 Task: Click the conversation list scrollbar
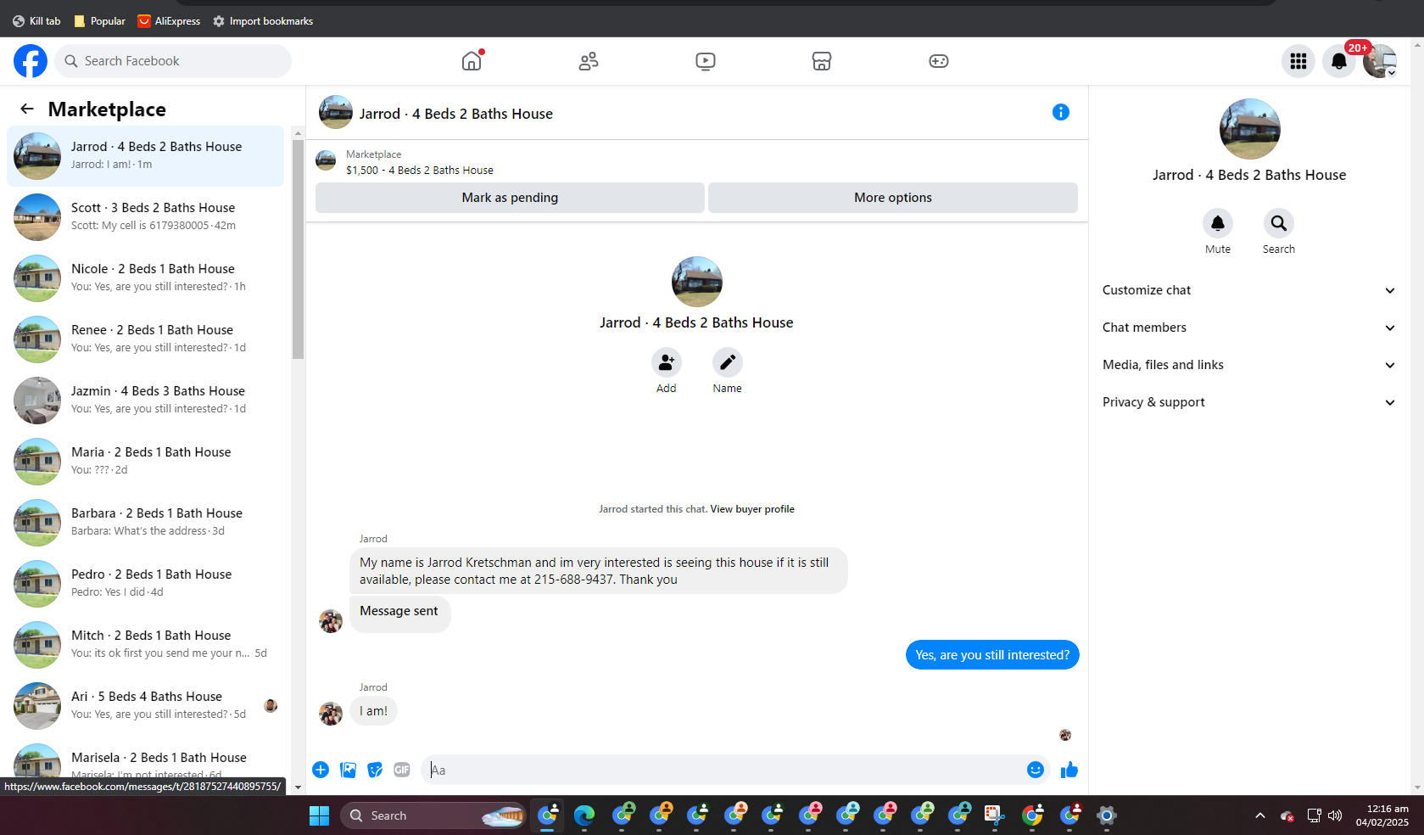point(298,249)
